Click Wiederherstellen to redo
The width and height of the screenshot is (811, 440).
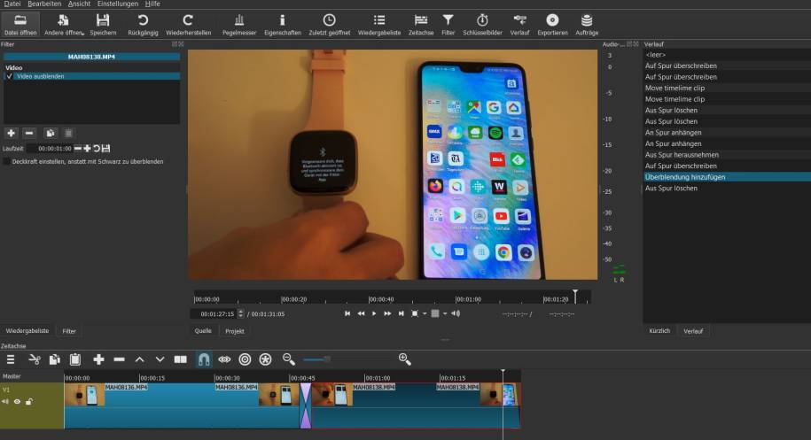[188, 24]
